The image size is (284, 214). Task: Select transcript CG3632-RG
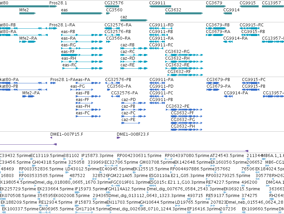tap(184, 55)
